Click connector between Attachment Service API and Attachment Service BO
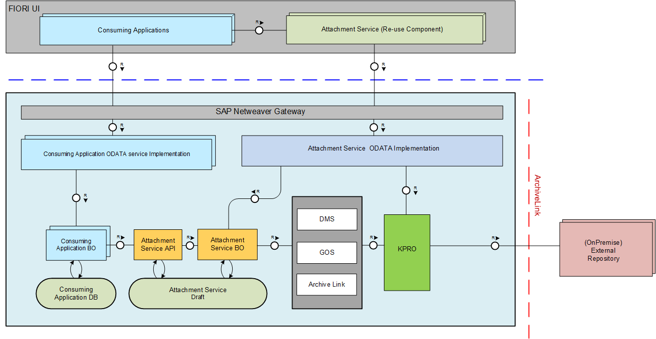The height and width of the screenshot is (339, 656). (190, 245)
